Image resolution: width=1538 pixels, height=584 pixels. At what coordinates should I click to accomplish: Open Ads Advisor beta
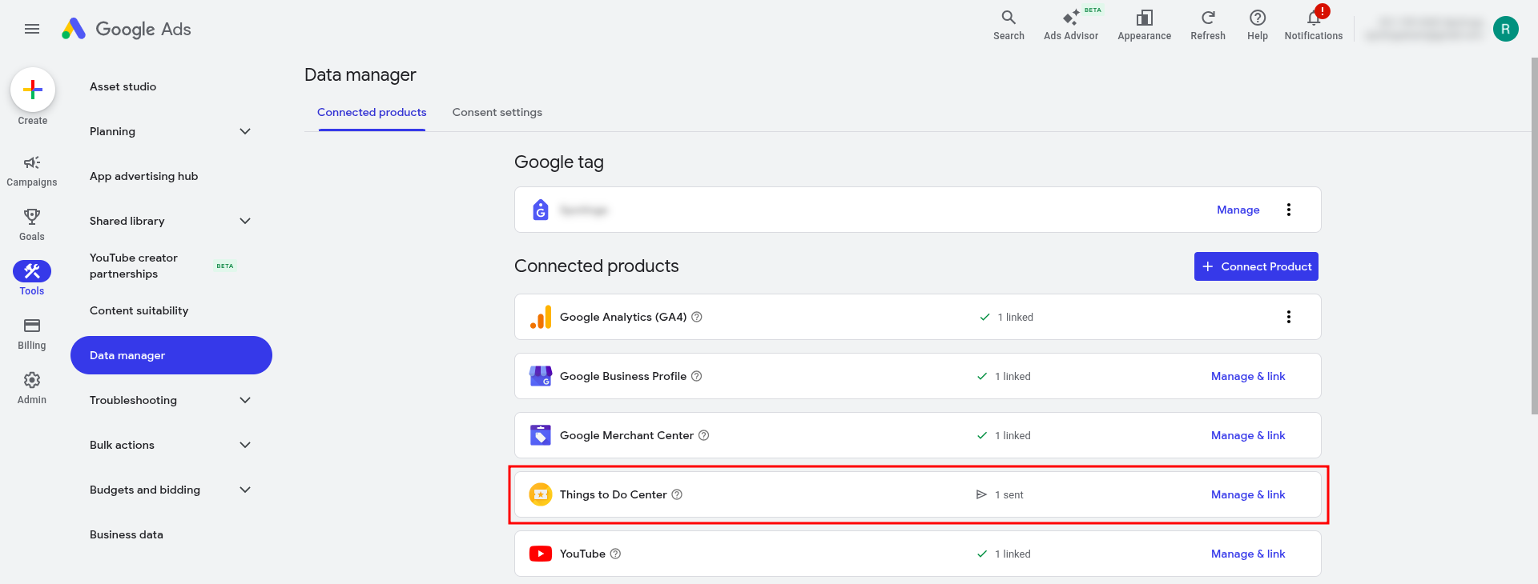pyautogui.click(x=1071, y=25)
